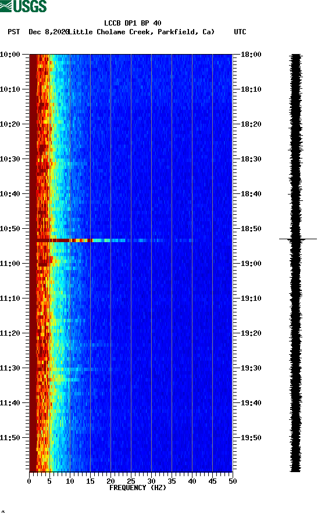Click the '18:10' UTC time label
321x518 pixels.
251,89
